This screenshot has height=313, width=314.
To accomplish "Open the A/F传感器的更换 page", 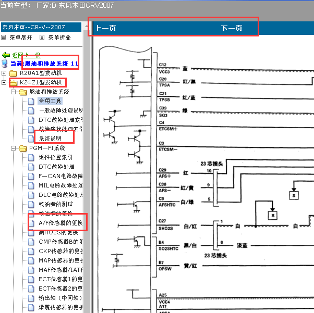I will 61,223.
